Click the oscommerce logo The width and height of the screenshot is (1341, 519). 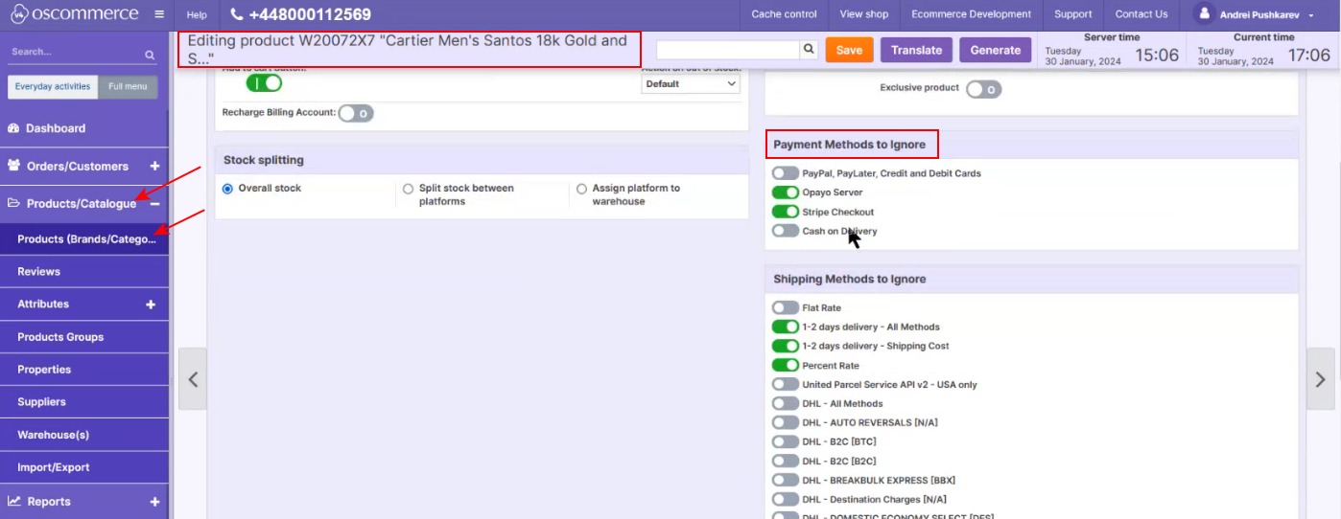(74, 14)
